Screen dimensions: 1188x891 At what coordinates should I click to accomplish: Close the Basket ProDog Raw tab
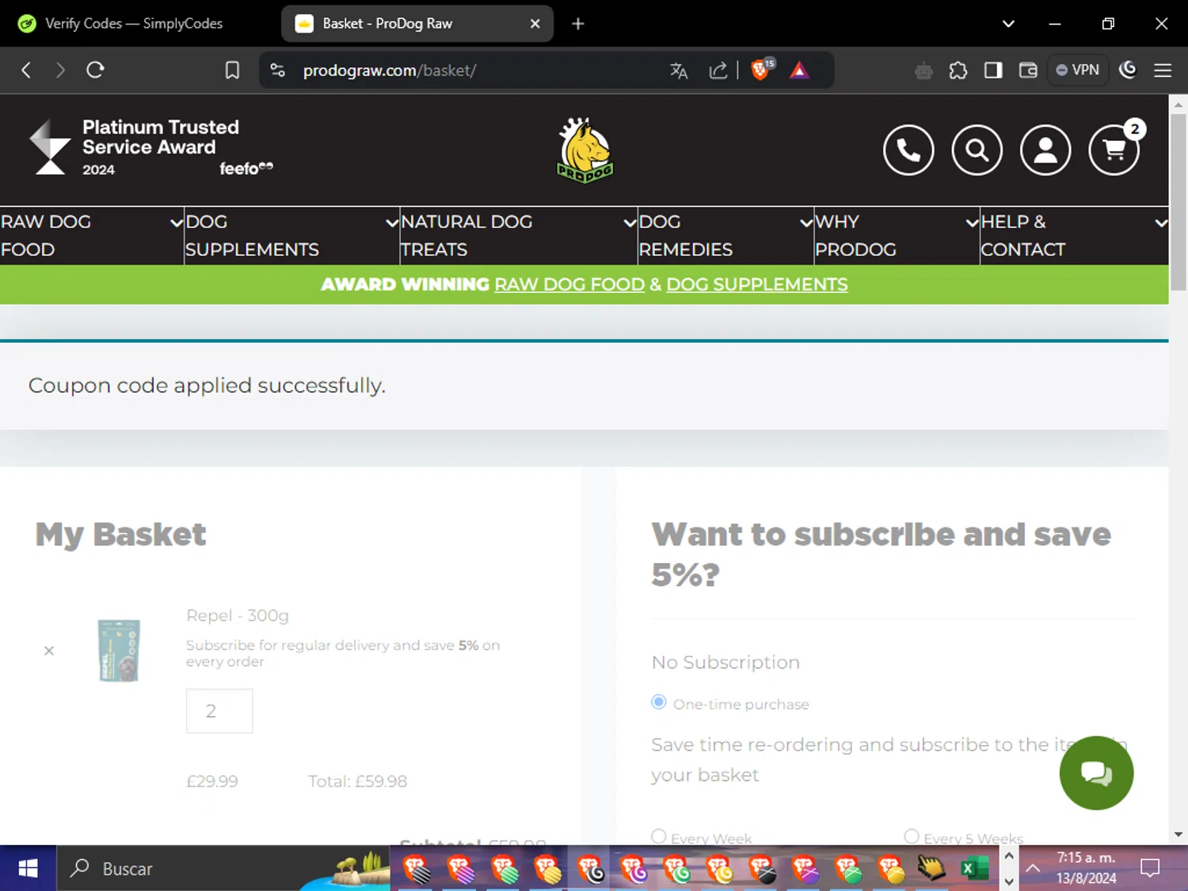[535, 24]
